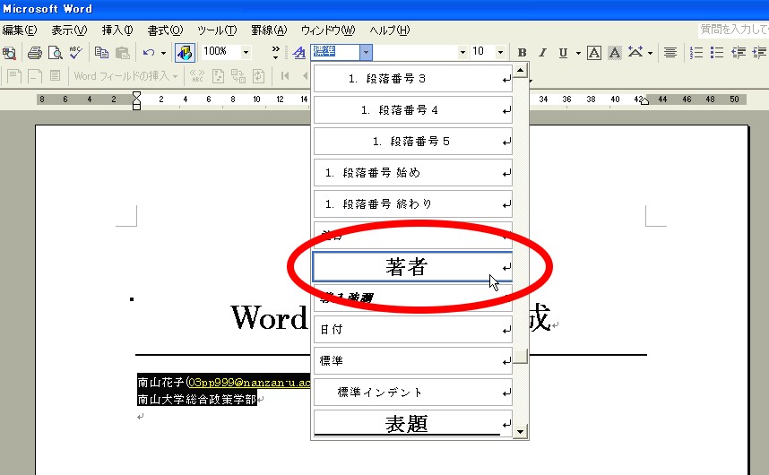The image size is (769, 475).
Task: Click the Decrease Indent icon
Action: [x=739, y=53]
